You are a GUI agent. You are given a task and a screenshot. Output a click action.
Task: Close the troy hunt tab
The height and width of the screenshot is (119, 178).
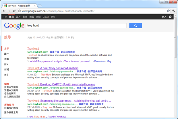(x=35, y=6)
